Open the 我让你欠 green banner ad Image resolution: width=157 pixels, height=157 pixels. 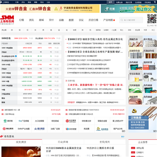(129, 9)
